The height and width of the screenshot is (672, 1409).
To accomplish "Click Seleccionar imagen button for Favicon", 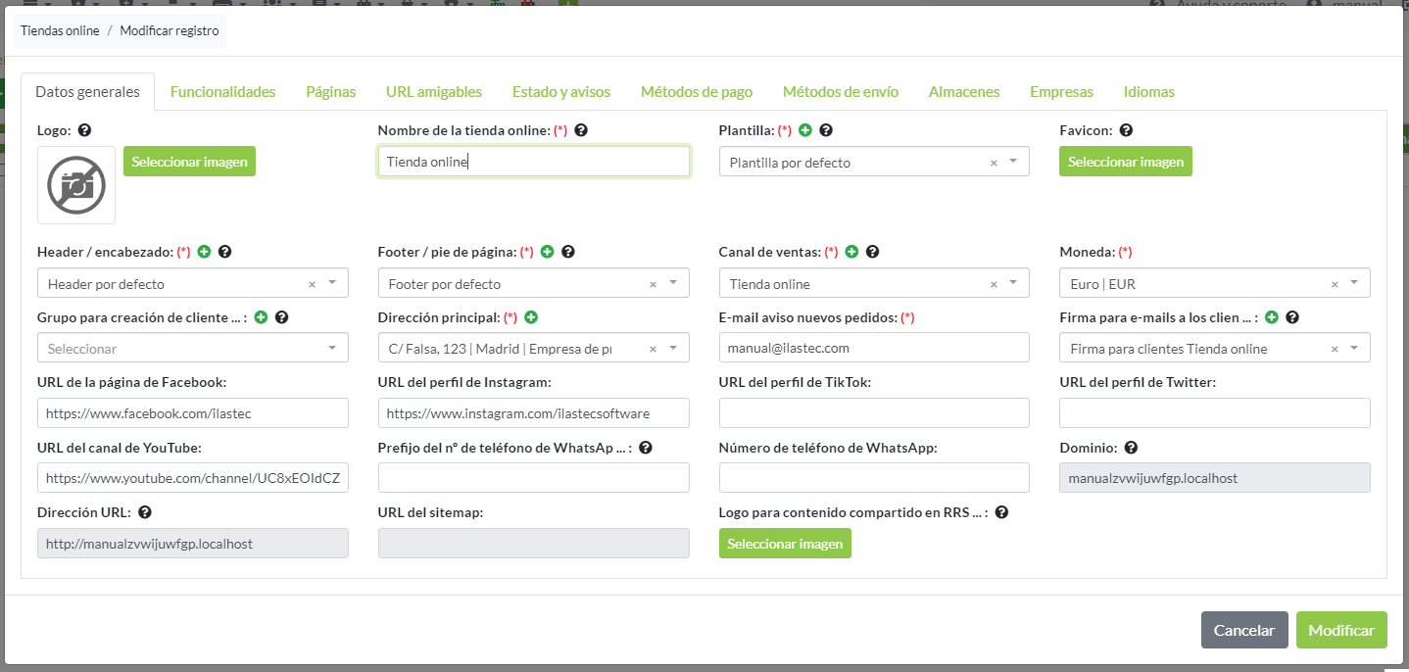I will click(x=1125, y=162).
